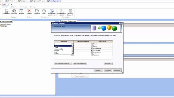Select the Импорт process tree item
This screenshot has width=174, height=98.
5,26
